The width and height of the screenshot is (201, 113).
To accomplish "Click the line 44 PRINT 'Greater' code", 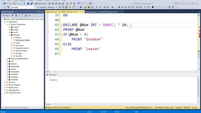I will (x=87, y=39).
